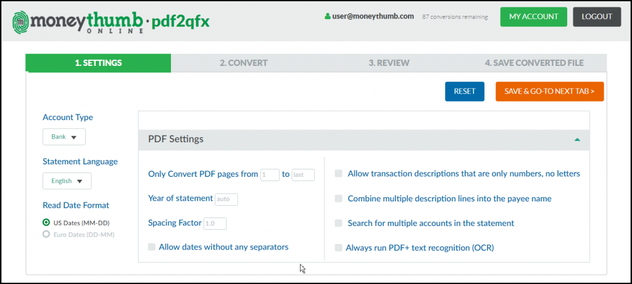Tick Always run PDF+ text recognition (OCR)
The height and width of the screenshot is (284, 632).
[x=339, y=248]
